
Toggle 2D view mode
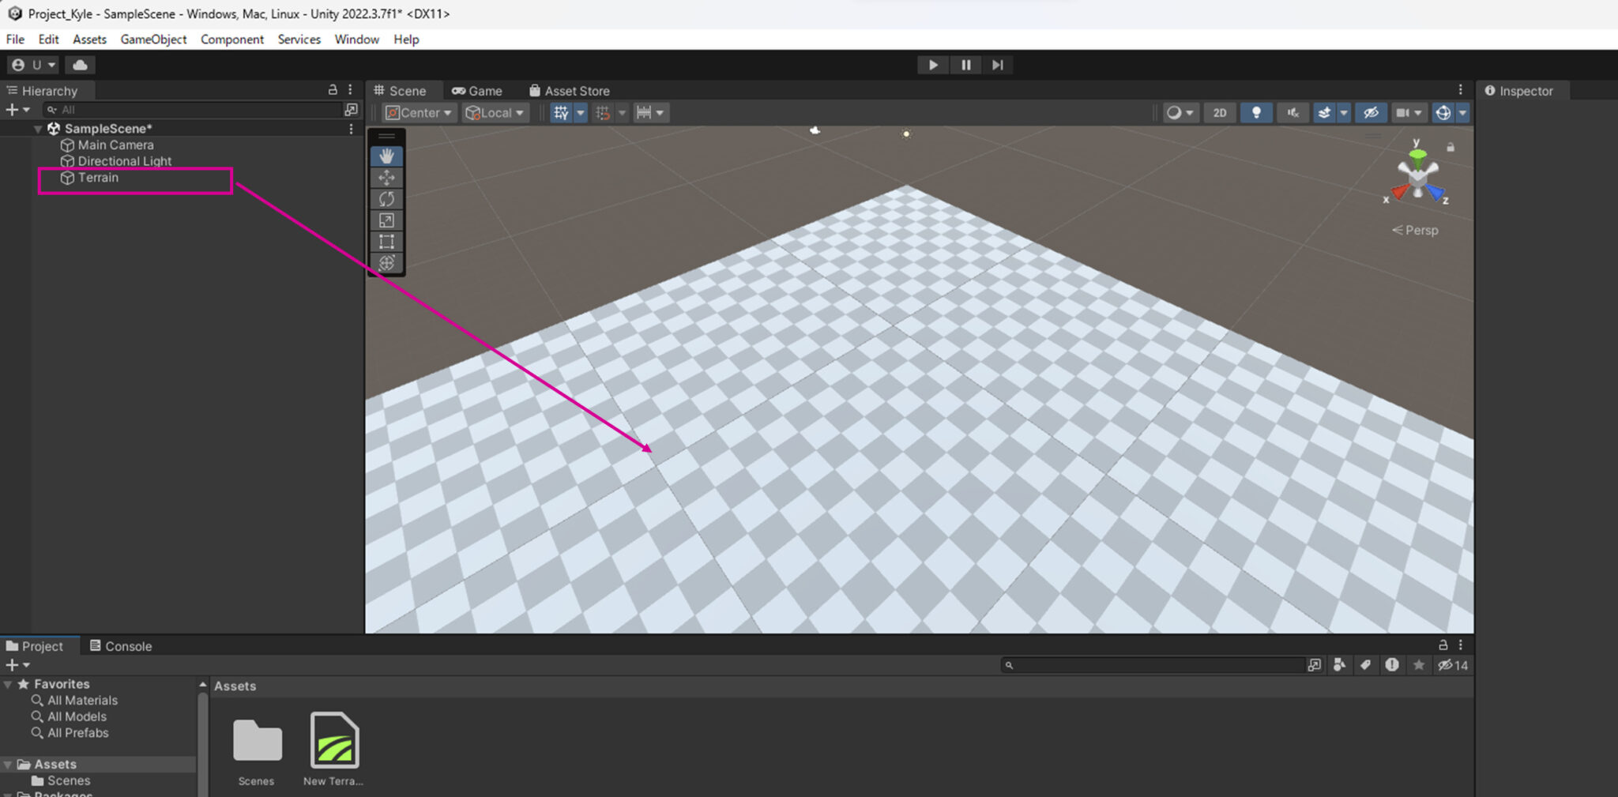[1219, 113]
